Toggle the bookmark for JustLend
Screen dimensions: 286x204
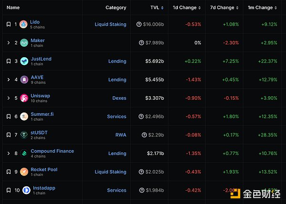coord(9,61)
